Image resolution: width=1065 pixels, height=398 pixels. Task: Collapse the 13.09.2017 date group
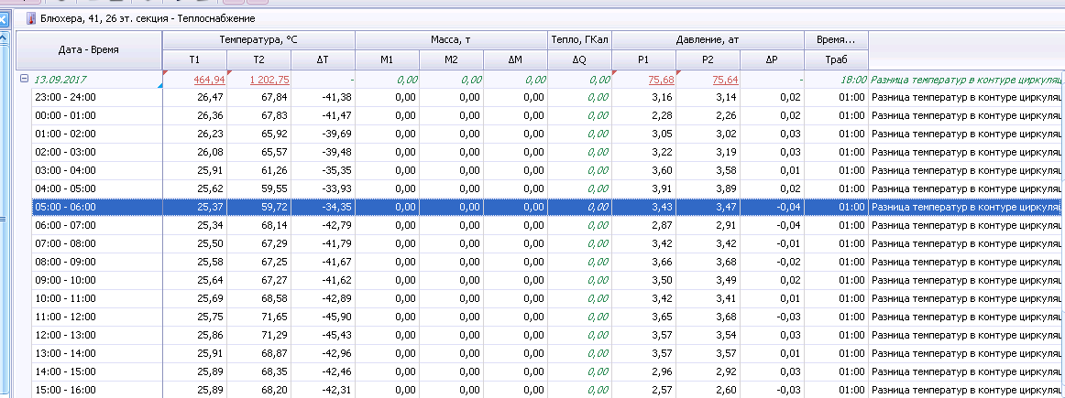(25, 79)
